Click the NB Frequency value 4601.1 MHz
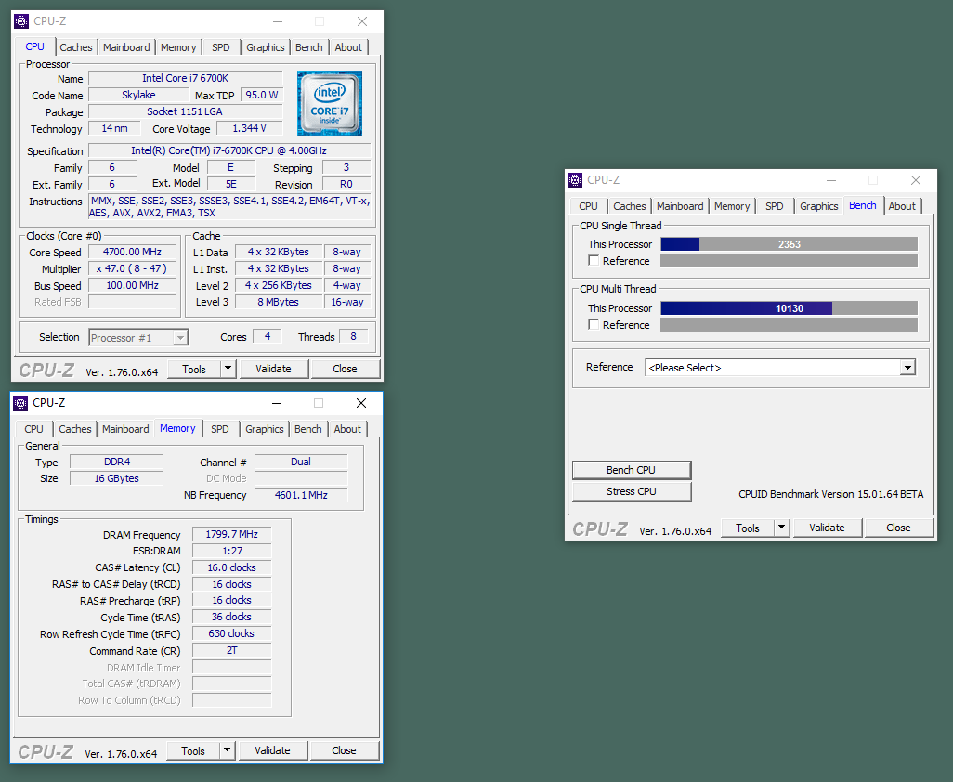The image size is (953, 782). pos(301,495)
